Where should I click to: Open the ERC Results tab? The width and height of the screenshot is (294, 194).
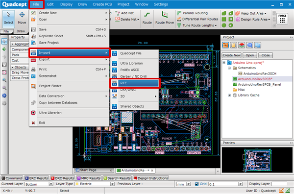pyautogui.click(x=37, y=178)
